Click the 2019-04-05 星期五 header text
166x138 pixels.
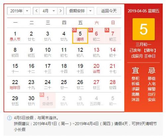click(143, 11)
